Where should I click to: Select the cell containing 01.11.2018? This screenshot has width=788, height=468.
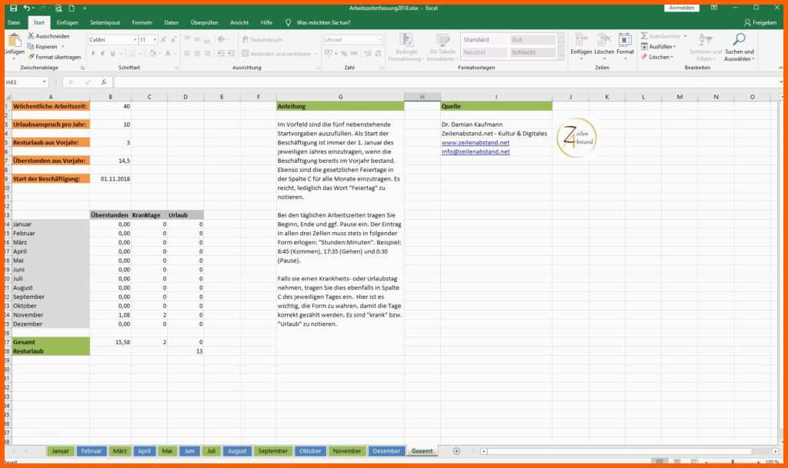(x=111, y=178)
